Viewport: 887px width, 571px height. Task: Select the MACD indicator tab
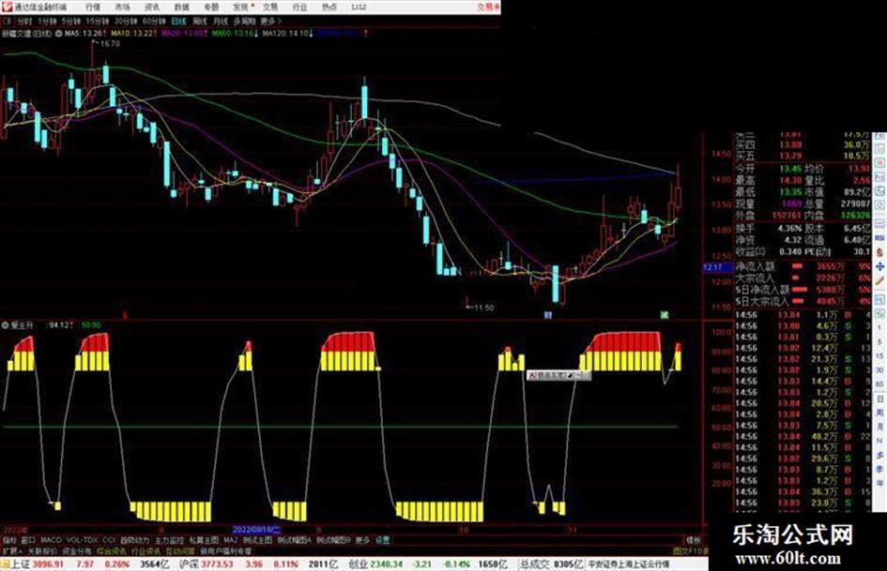click(x=51, y=540)
